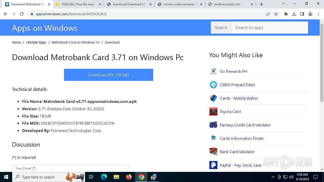Open the Home breadcrumb link
Viewport: 324px width, 182px height.
(x=16, y=42)
